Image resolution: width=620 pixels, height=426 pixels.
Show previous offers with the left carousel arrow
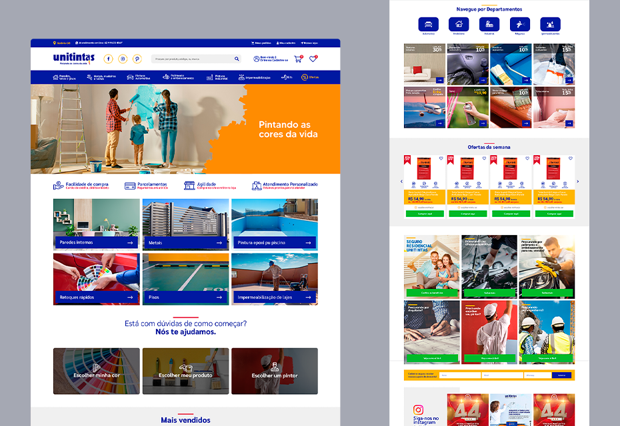[x=401, y=182]
